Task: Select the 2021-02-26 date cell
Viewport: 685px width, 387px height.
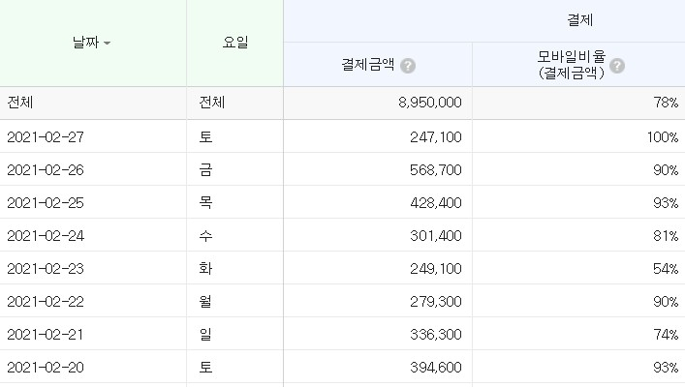Action: [x=46, y=169]
